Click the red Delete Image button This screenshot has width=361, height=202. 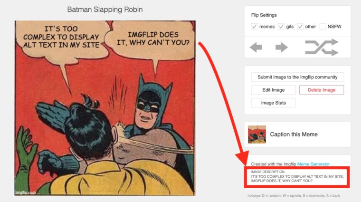(x=322, y=90)
